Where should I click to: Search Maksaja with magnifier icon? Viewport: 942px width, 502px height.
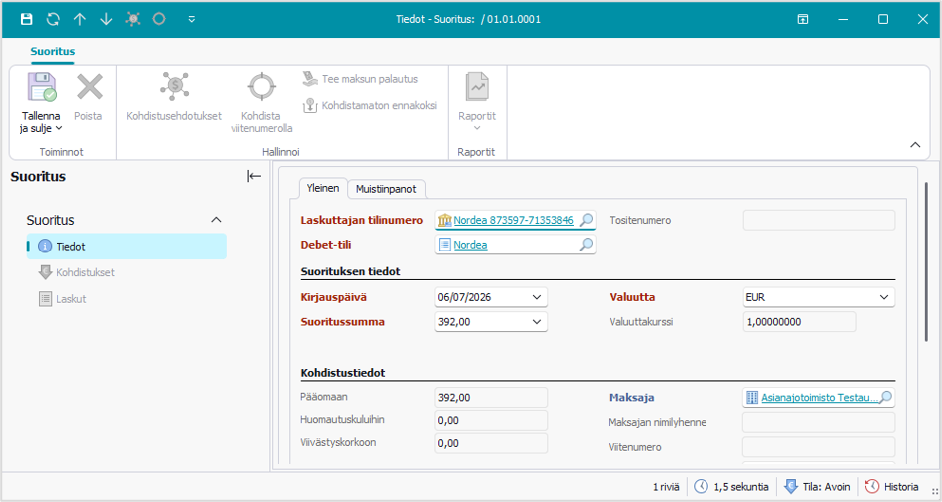pos(885,397)
